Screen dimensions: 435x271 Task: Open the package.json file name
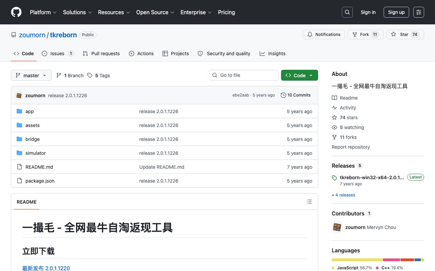point(40,181)
